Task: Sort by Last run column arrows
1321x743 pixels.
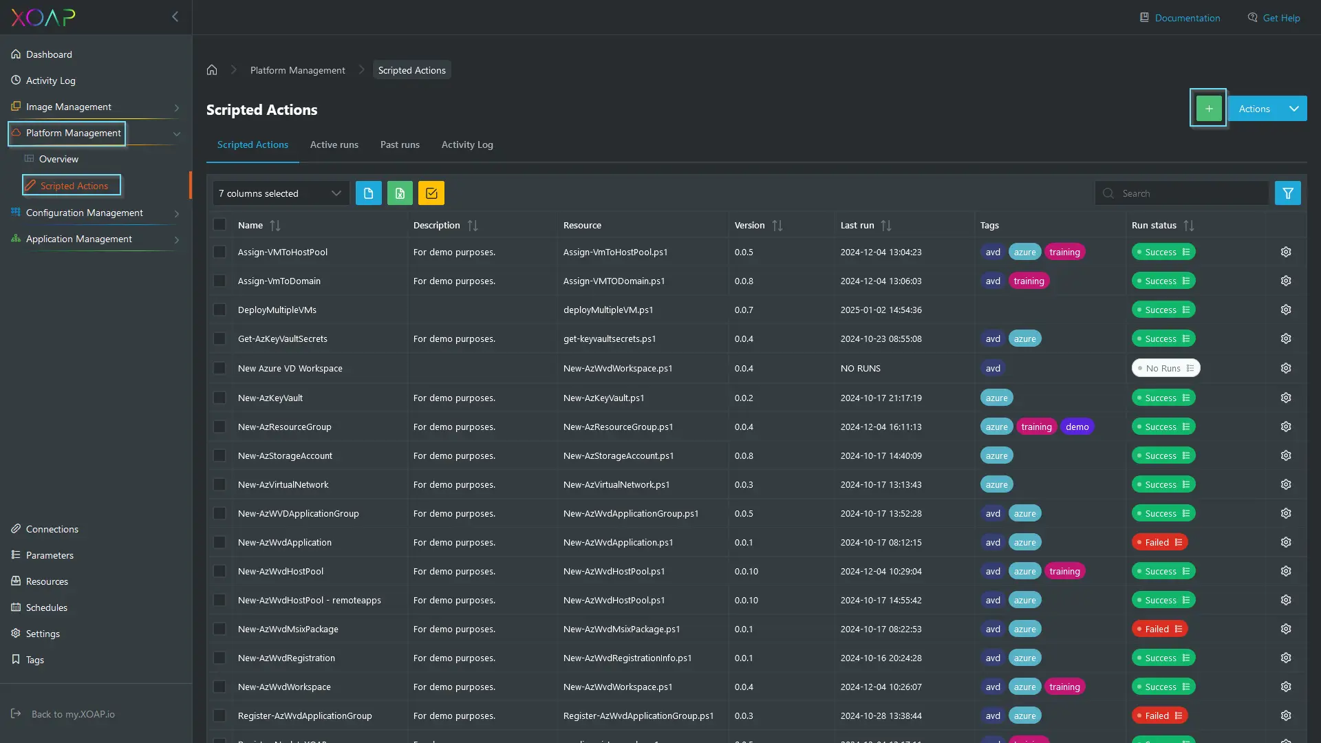Action: point(886,225)
